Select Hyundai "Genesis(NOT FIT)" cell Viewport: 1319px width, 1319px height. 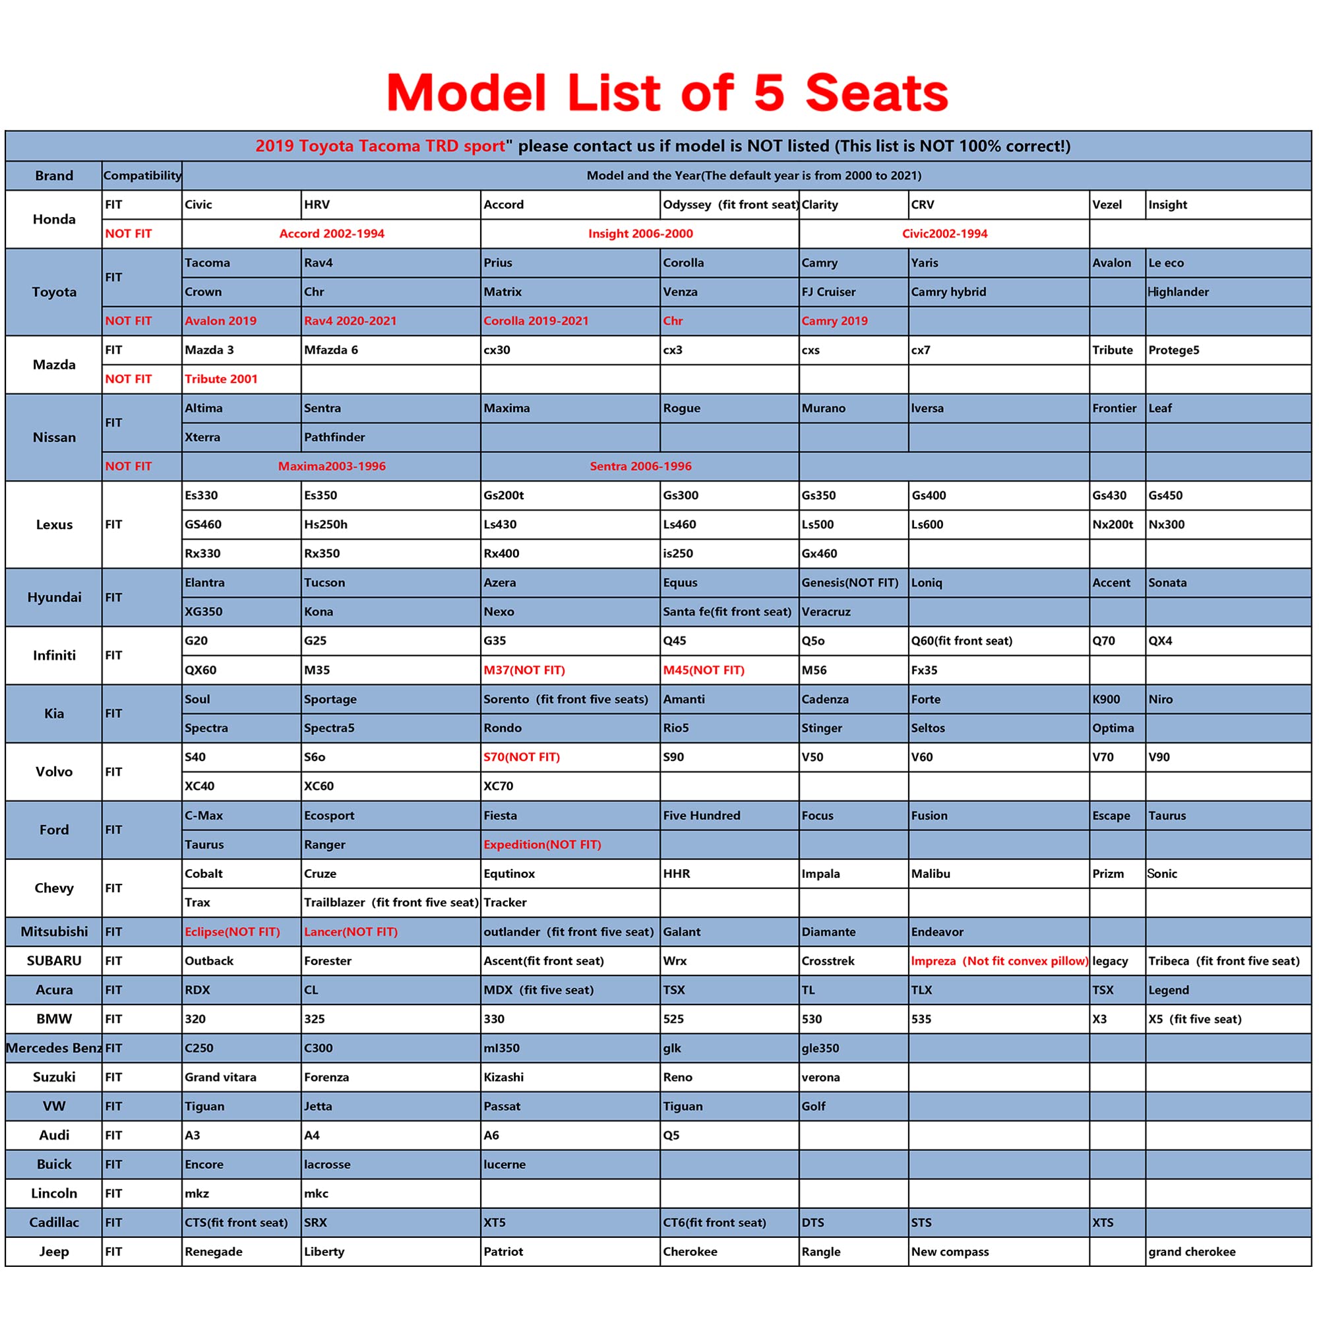click(x=850, y=582)
